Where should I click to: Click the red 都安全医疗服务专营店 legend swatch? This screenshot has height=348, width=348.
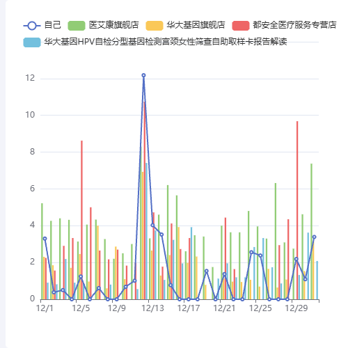(x=241, y=26)
